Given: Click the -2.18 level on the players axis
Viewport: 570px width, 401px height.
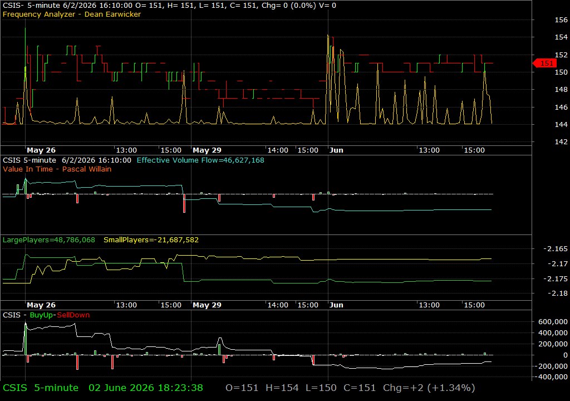Looking at the screenshot, I should (x=558, y=294).
